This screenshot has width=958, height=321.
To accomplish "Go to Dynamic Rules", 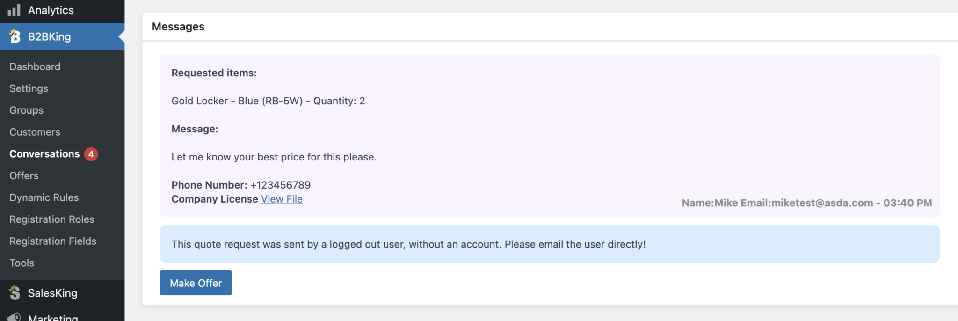I will [44, 197].
